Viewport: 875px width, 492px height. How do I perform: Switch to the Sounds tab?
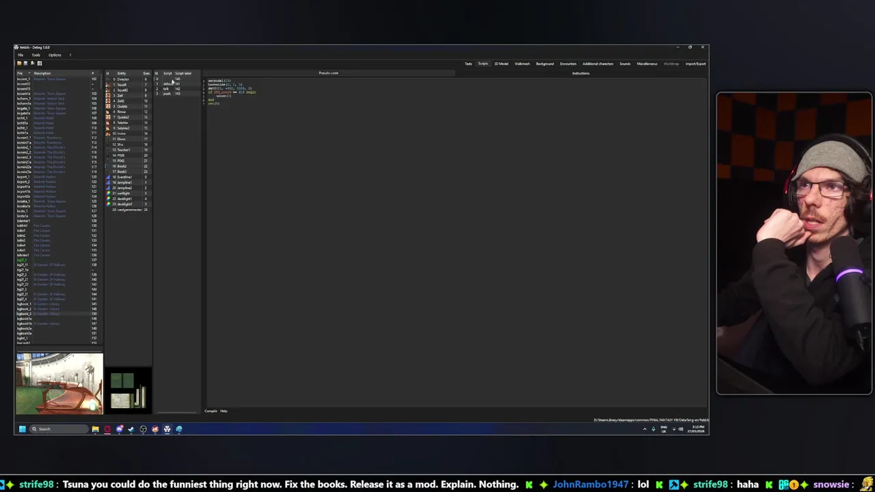click(625, 64)
